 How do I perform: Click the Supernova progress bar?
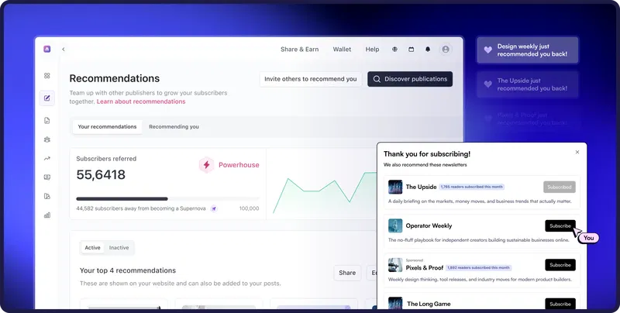[x=167, y=199]
